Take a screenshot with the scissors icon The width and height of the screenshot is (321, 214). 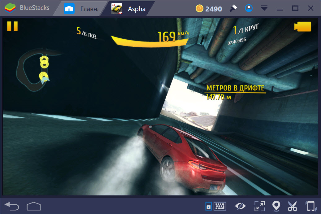coord(292,206)
